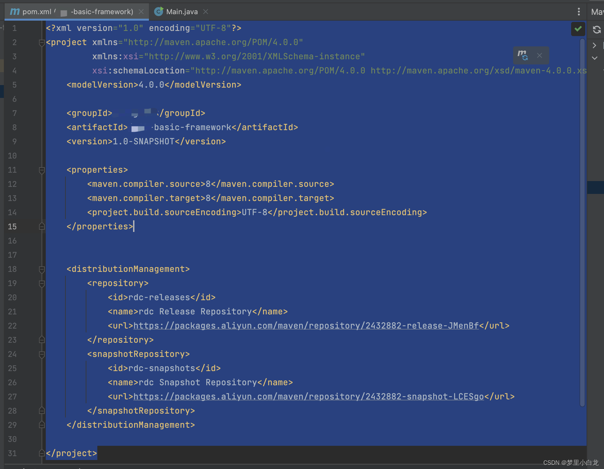Click the xml version declaration line
The height and width of the screenshot is (469, 604).
(x=143, y=28)
